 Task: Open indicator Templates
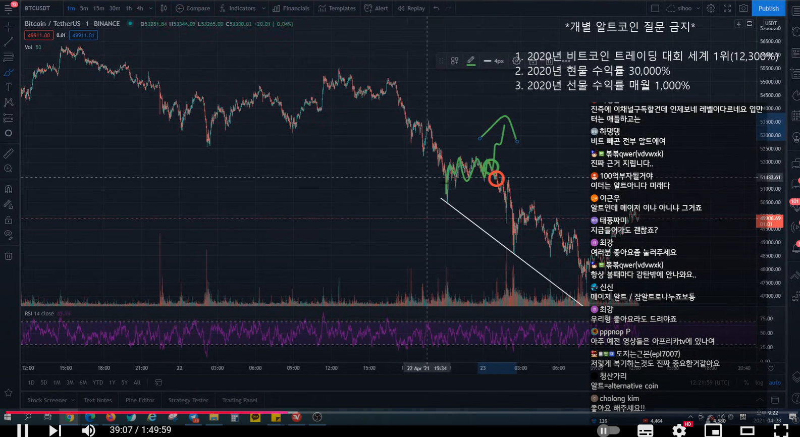click(x=337, y=9)
